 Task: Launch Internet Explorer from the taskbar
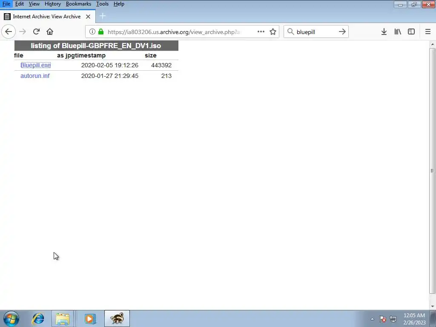coord(38,318)
